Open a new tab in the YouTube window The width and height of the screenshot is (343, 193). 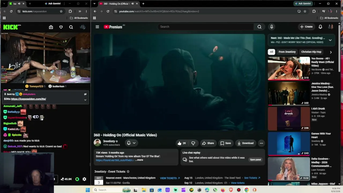(143, 3)
